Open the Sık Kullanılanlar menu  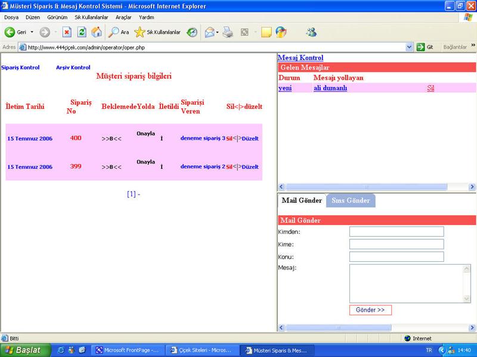[x=91, y=17]
